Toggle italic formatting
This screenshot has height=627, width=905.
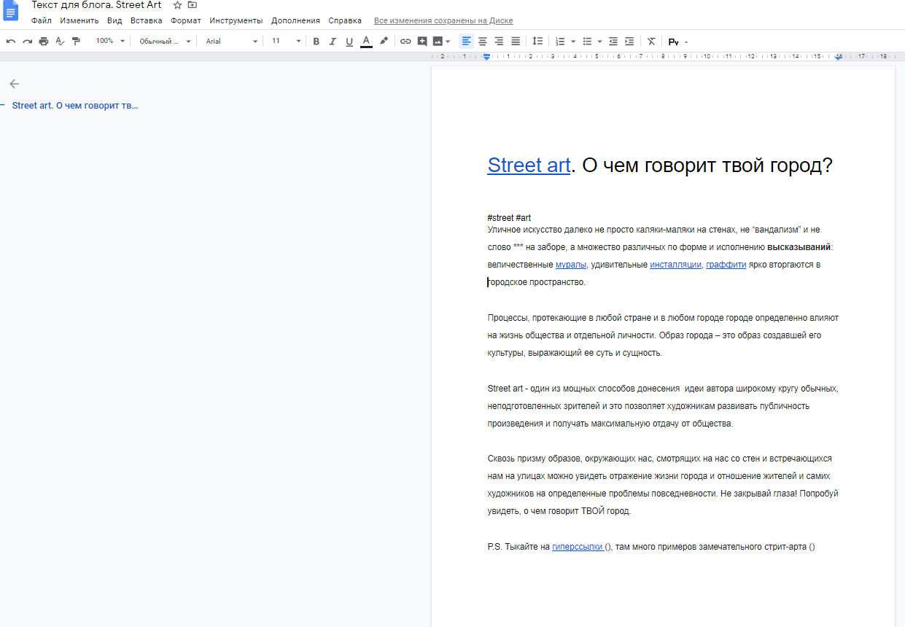(333, 42)
